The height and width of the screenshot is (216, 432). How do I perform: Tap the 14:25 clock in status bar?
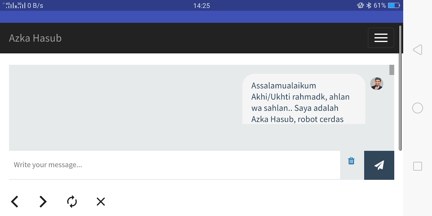202,6
